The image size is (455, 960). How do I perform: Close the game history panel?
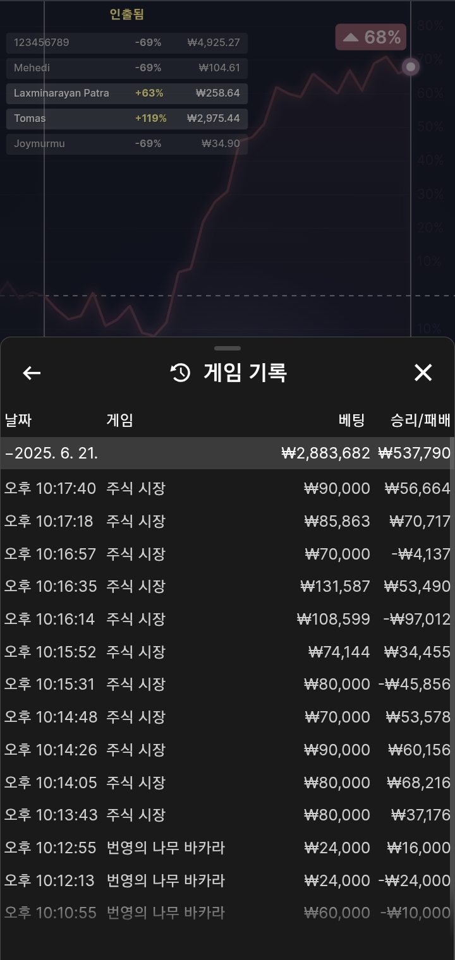[x=423, y=373]
